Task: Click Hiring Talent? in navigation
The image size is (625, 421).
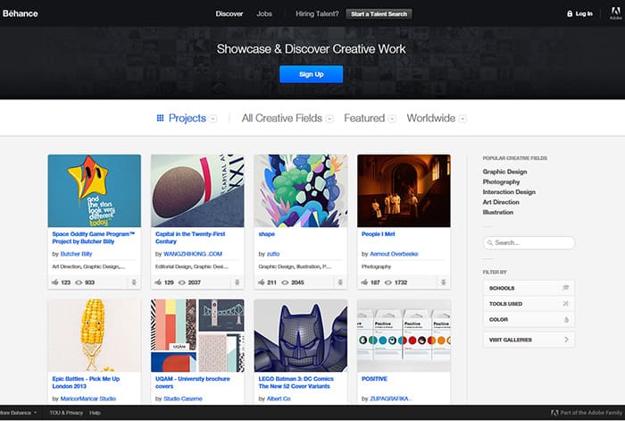Action: (x=317, y=13)
